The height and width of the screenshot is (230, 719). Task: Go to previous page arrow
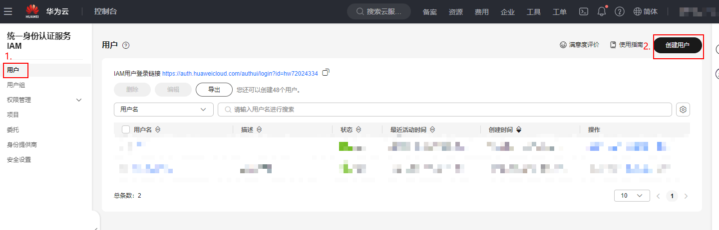pyautogui.click(x=658, y=196)
